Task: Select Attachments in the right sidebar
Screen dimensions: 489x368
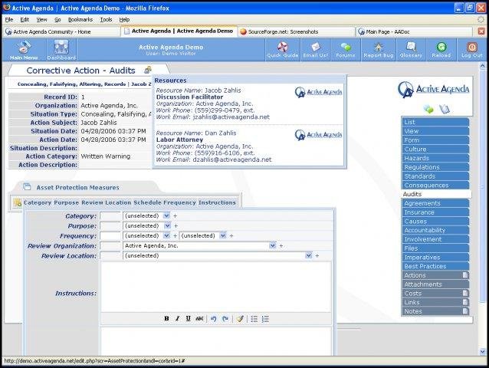Action: click(x=435, y=284)
